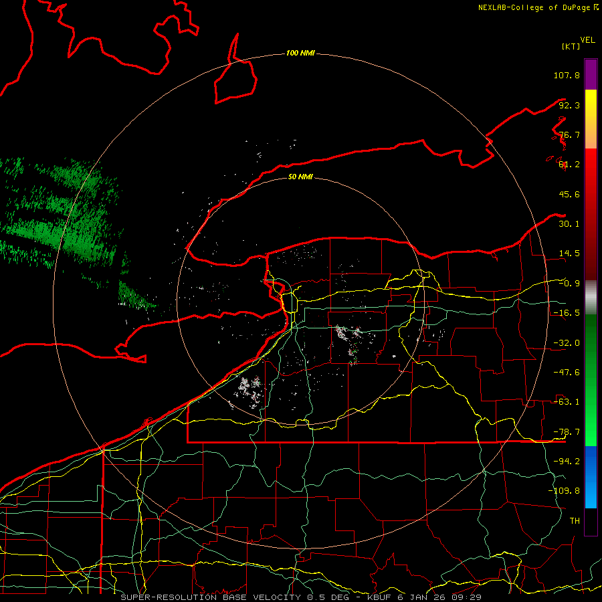Select the 61.2 velocity scale value

coord(569,165)
